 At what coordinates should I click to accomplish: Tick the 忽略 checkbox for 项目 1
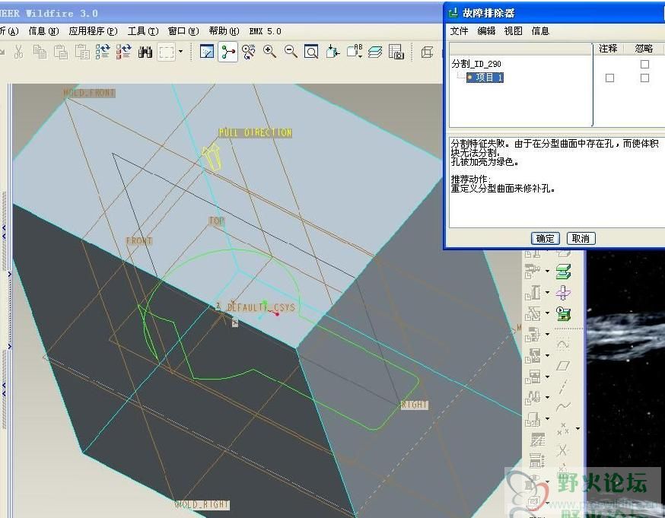coord(644,78)
